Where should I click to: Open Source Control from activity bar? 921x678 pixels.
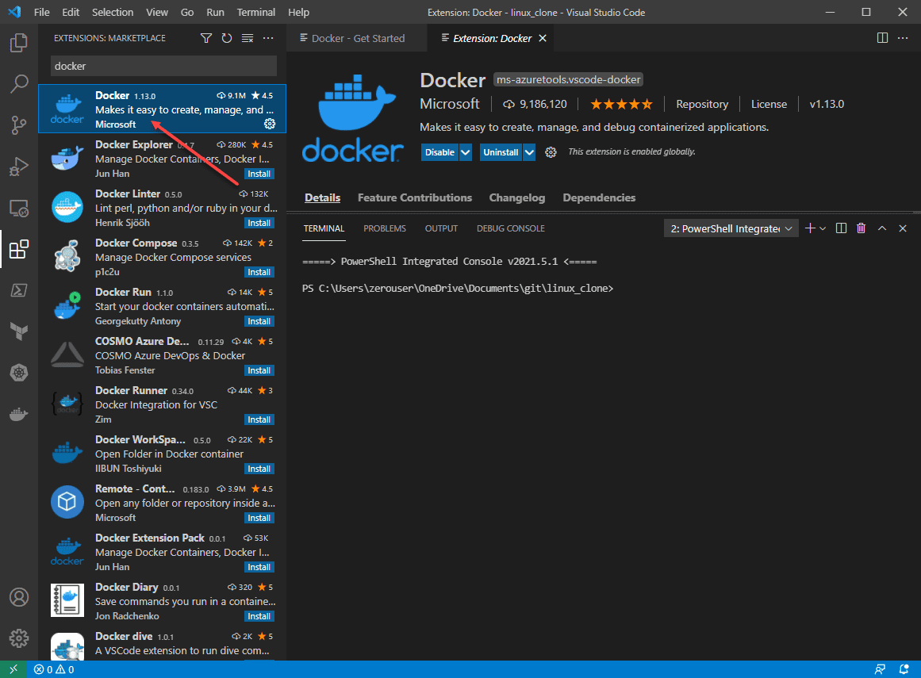pyautogui.click(x=19, y=125)
